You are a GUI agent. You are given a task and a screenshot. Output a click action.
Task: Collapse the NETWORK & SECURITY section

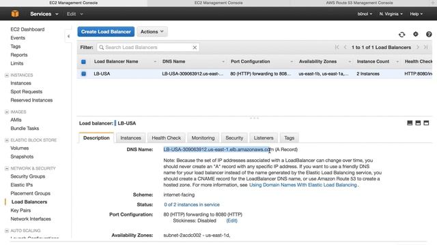point(7,169)
